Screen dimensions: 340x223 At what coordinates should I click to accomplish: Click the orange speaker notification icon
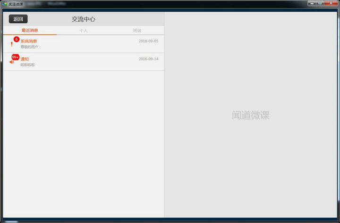[x=12, y=62]
